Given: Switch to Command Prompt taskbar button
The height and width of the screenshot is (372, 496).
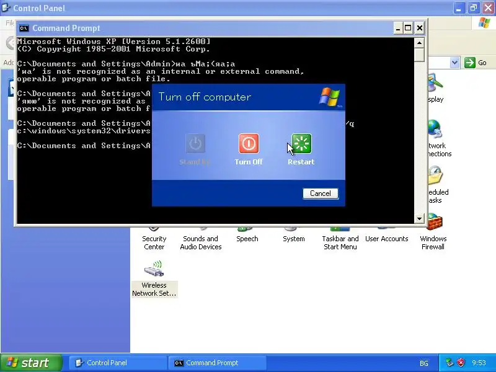Looking at the screenshot, I should click(x=217, y=363).
